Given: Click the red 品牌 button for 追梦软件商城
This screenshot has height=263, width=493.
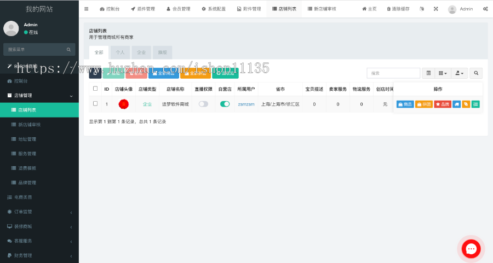Looking at the screenshot, I should [x=443, y=104].
